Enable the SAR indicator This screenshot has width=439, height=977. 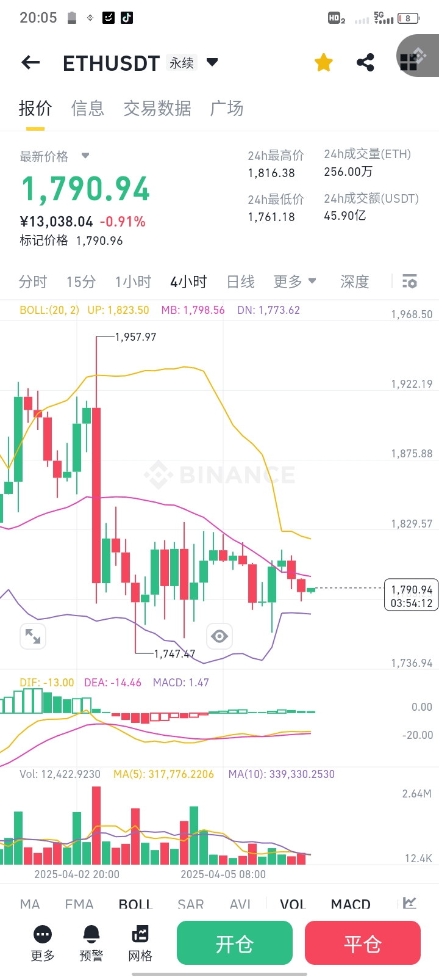(191, 904)
